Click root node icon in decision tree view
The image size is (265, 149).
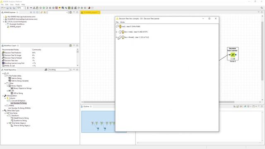[118, 26]
